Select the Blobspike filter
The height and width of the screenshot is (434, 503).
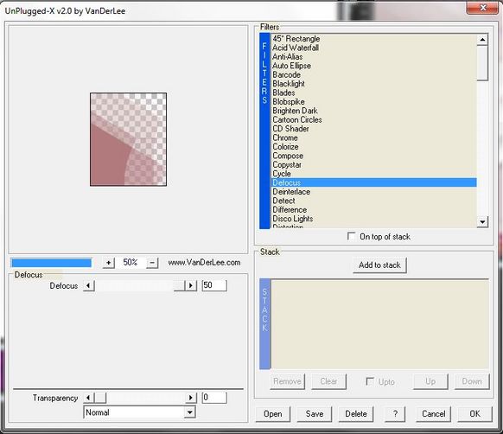(373, 102)
